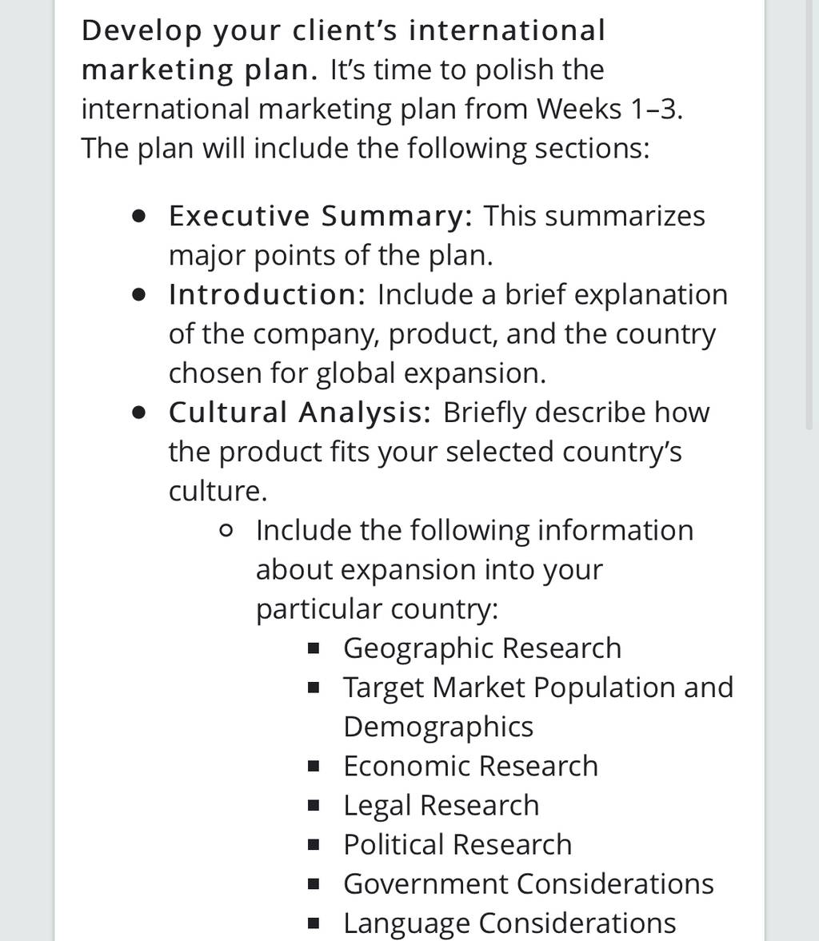Image resolution: width=819 pixels, height=941 pixels.
Task: Click the 'Political Research' list item
Action: [457, 845]
